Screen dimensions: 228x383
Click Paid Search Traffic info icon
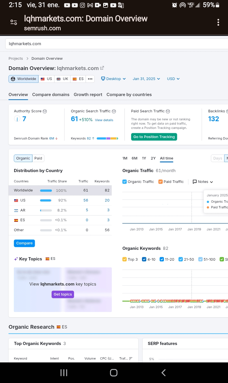coord(168,111)
